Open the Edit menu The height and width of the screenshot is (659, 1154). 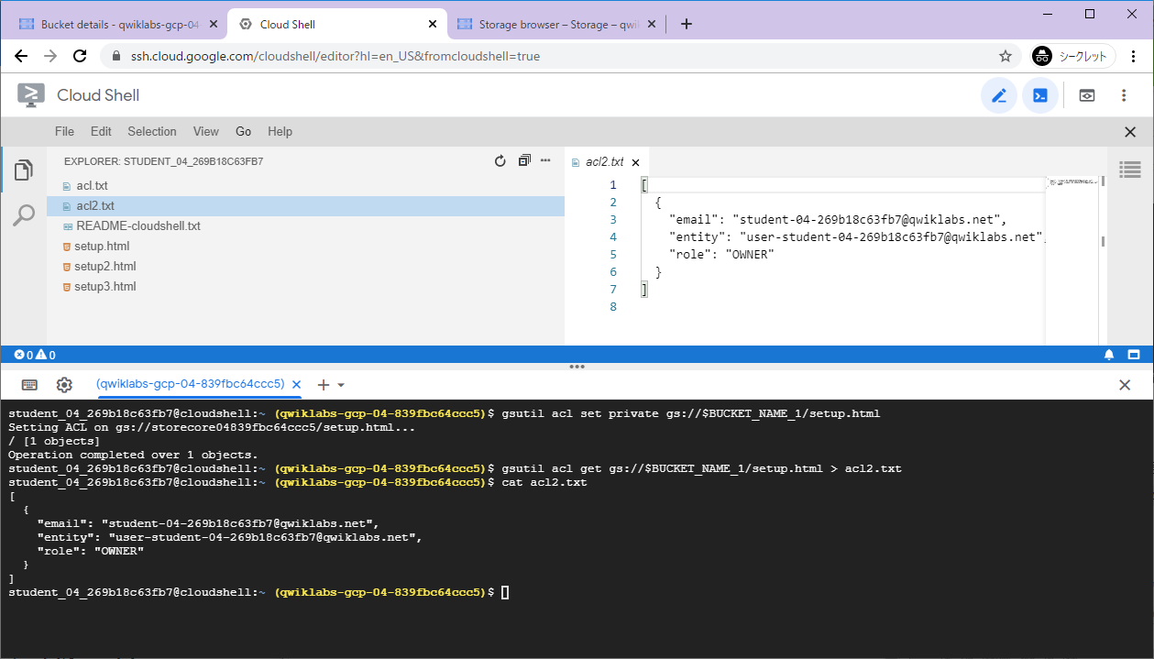[101, 131]
